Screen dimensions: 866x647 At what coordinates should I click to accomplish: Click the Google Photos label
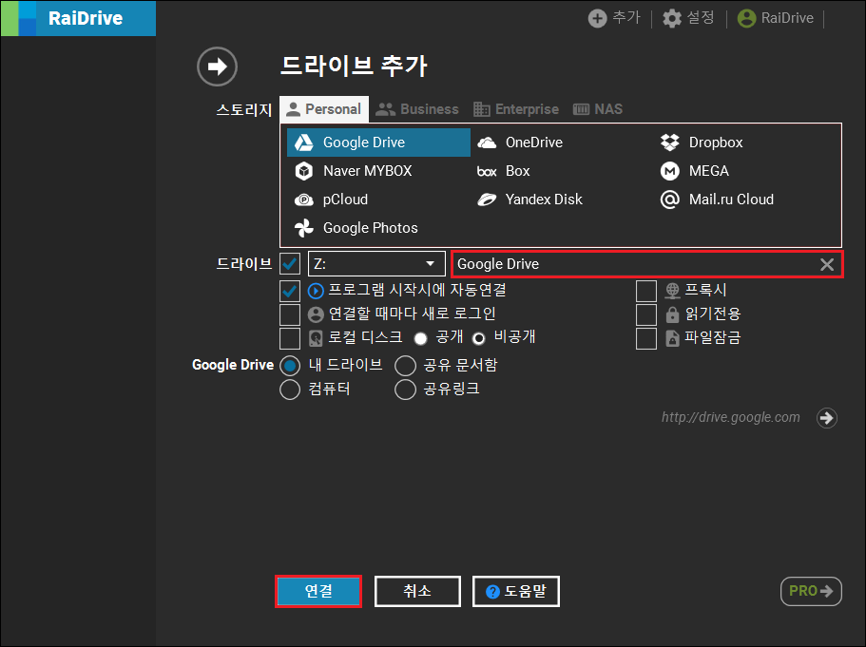tap(370, 228)
